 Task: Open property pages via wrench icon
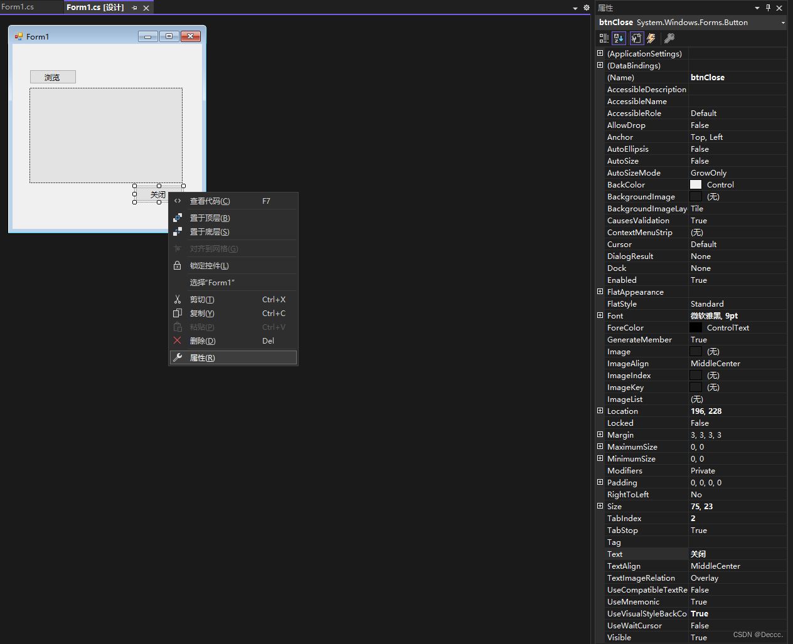coord(669,38)
